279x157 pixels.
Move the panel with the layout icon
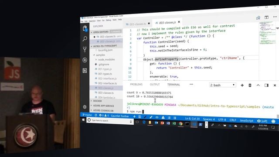pyautogui.click(x=266, y=85)
